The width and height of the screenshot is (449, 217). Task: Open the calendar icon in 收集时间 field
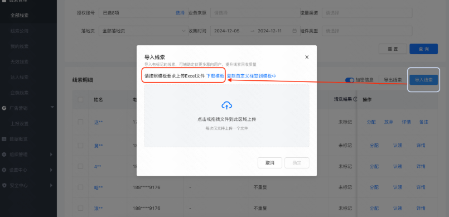(294, 31)
